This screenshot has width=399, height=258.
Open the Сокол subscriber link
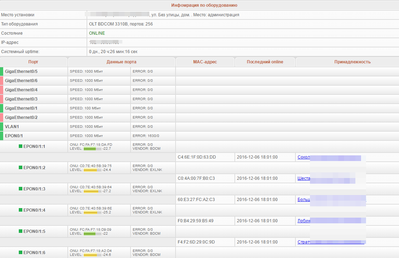[x=304, y=157]
